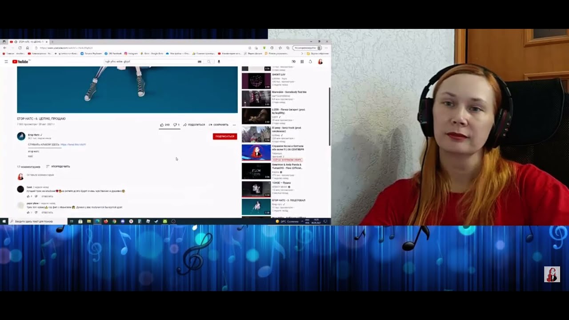This screenshot has width=569, height=320.
Task: Like the comment by Danil
Action: tap(28, 196)
